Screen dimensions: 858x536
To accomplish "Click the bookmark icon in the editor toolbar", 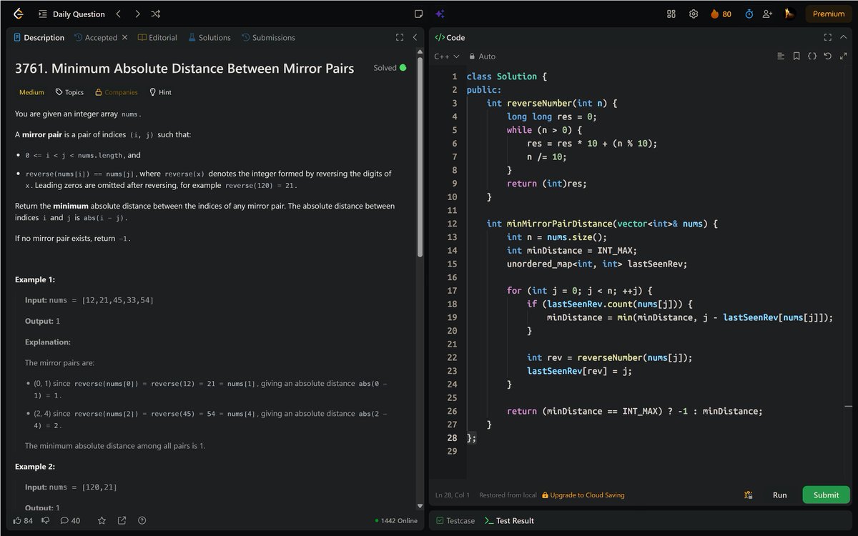I will [x=797, y=56].
